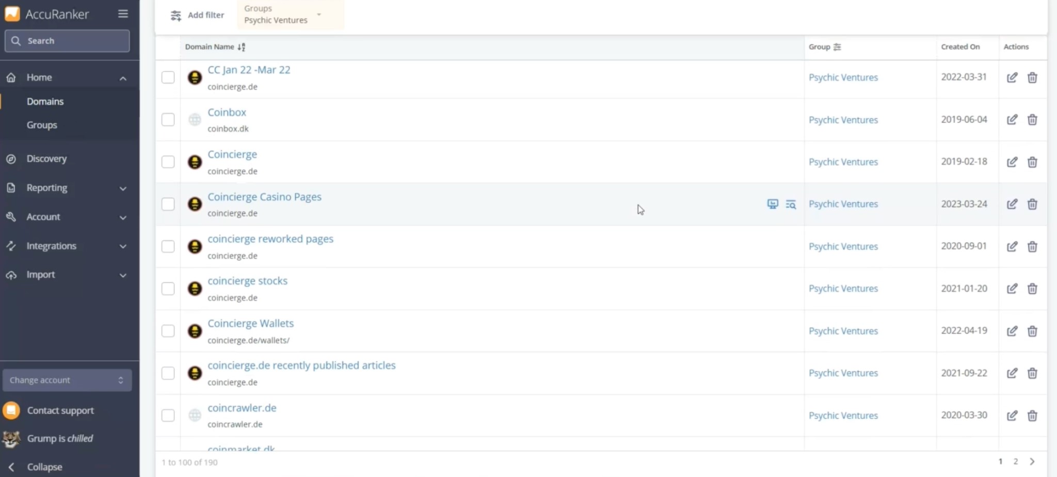Edit coincierge stocks domain
The height and width of the screenshot is (477, 1057).
[1012, 289]
